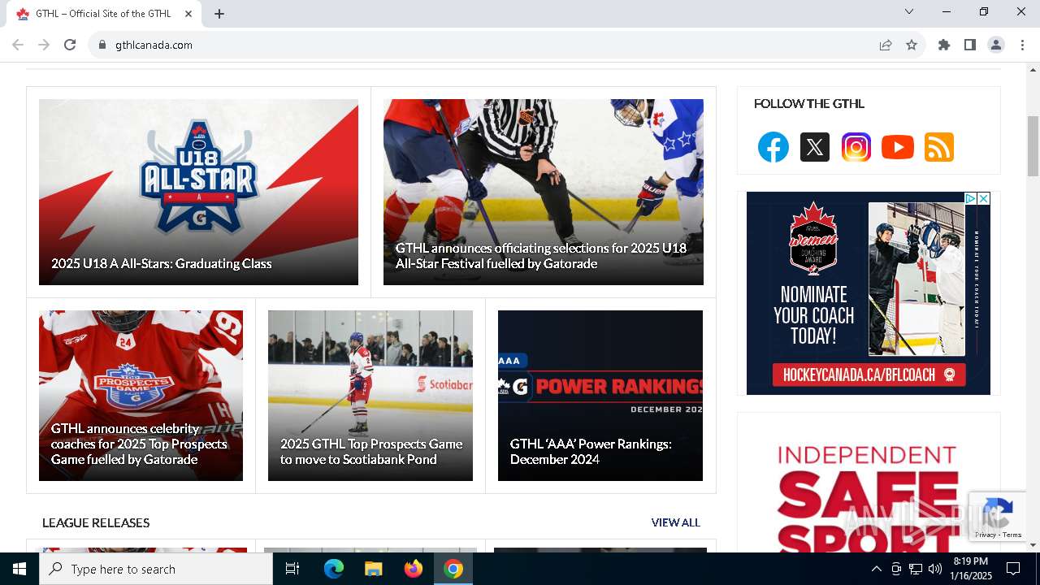Open the GTHL X (Twitter) icon
1040x585 pixels.
tap(814, 147)
